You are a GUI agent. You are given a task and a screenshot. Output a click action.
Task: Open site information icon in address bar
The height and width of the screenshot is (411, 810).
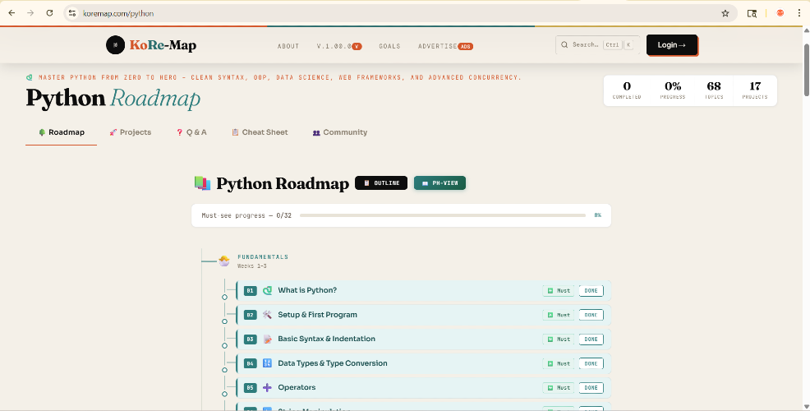(x=72, y=13)
